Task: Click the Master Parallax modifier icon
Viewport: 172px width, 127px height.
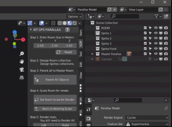Action: [129, 54]
